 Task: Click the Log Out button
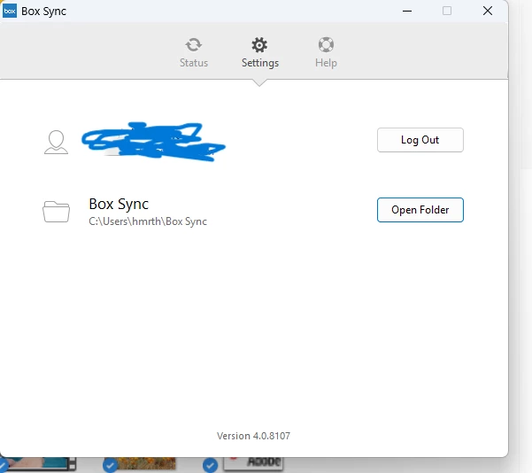coord(420,140)
